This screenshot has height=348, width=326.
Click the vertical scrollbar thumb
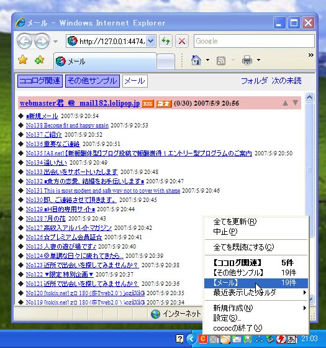pyautogui.click(x=310, y=170)
